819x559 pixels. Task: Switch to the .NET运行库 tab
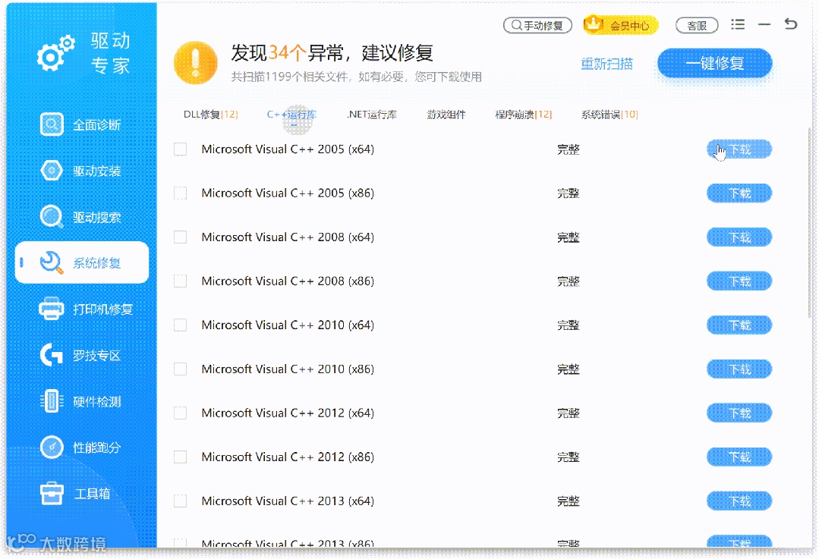pos(371,115)
